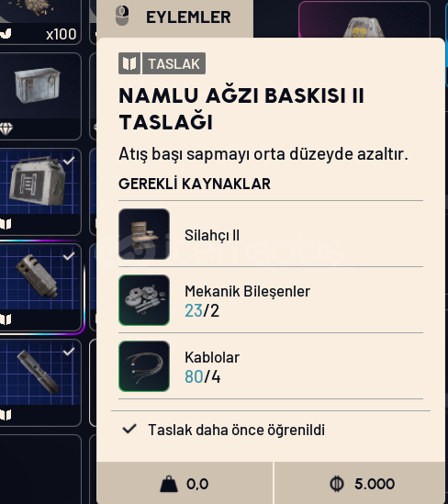
Task: Click the learned checkmark on muzzle brake slot
Action: pos(69,256)
